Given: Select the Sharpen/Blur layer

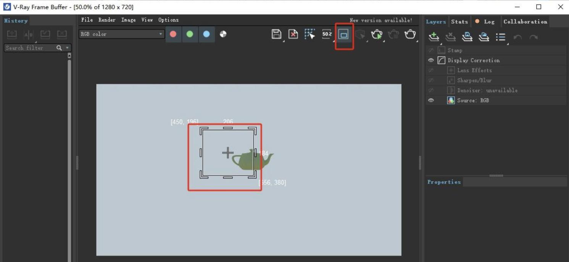Looking at the screenshot, I should [x=474, y=80].
